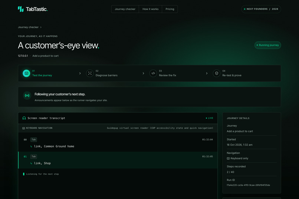Select transcript line 'link, Shop'

(x=42, y=163)
